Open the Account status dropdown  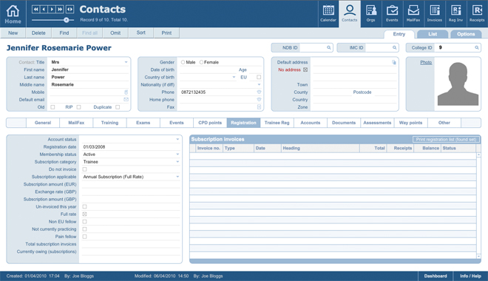[177, 140]
